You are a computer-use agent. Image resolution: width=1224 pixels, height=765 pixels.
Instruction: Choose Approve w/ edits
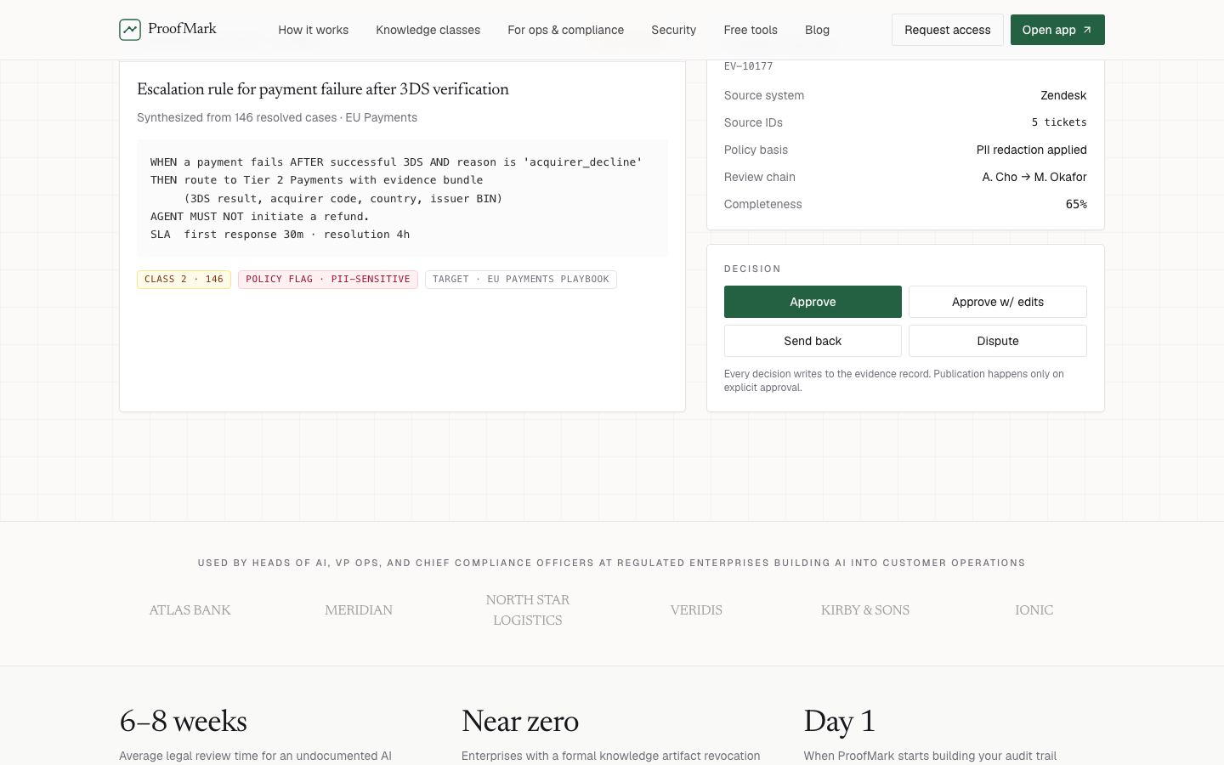(997, 302)
